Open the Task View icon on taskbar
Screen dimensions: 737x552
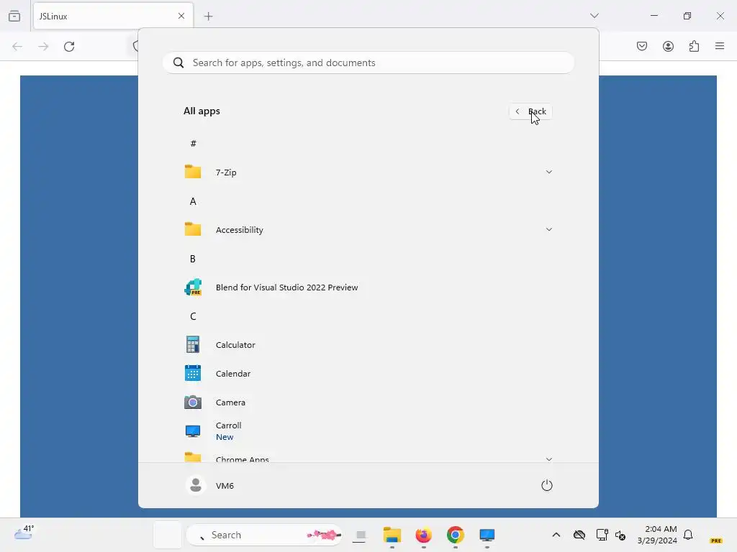click(360, 535)
